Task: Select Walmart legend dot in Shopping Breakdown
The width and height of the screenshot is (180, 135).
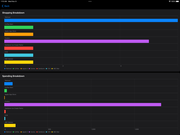Action: (5, 69)
